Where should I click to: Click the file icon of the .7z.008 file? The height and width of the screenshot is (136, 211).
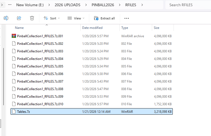pyautogui.click(x=14, y=89)
